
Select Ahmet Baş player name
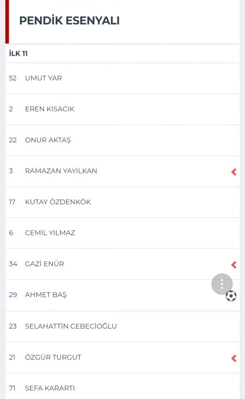coord(46,295)
